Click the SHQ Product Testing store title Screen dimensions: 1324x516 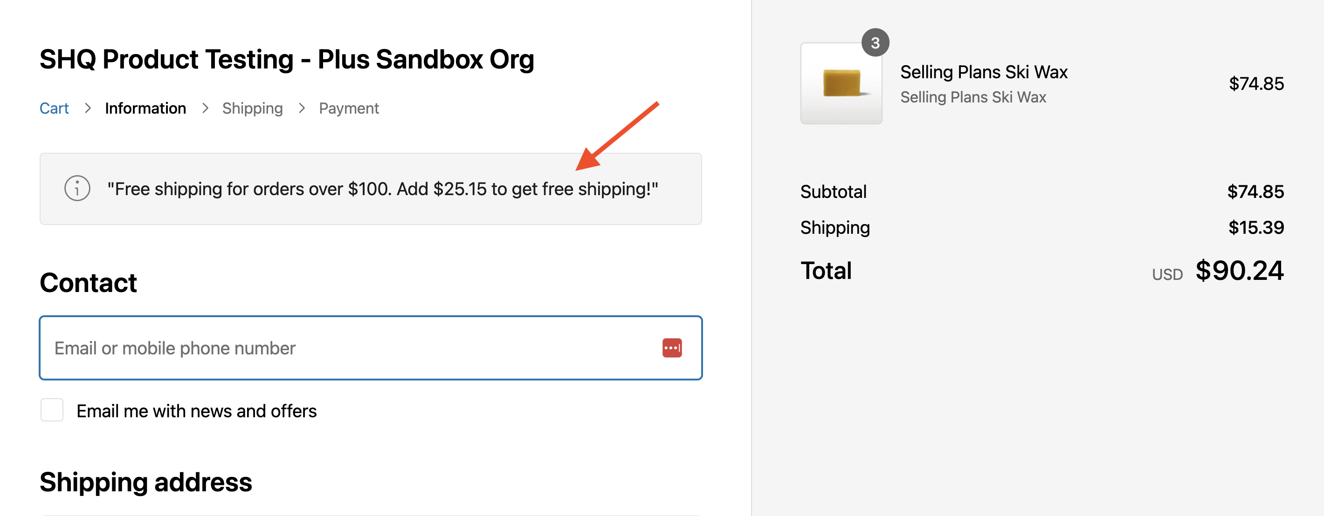click(x=287, y=60)
